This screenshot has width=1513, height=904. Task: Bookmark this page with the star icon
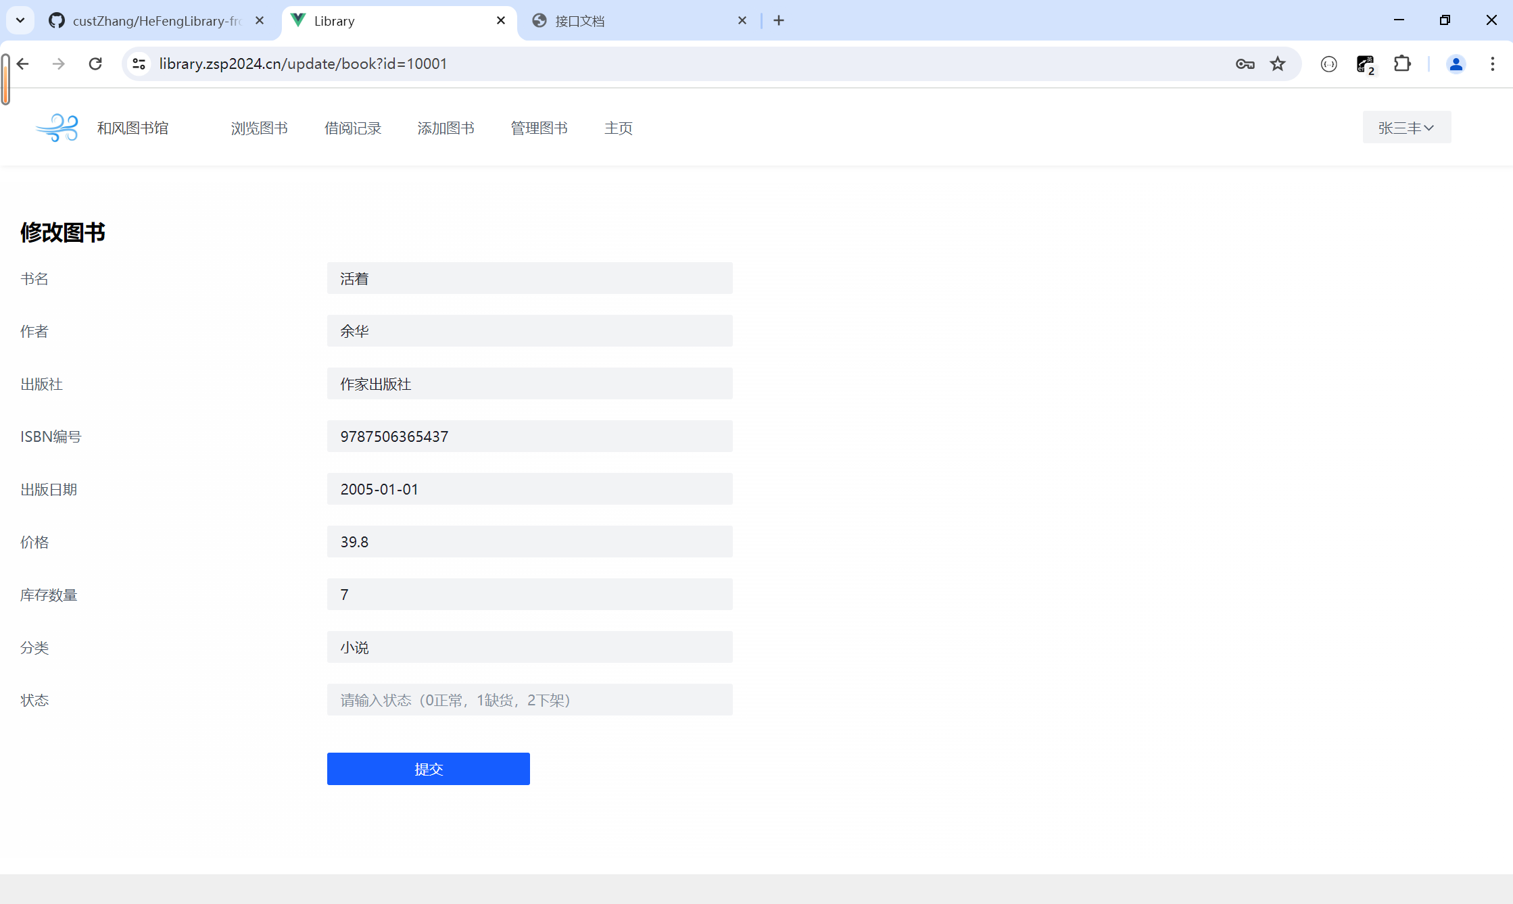(1277, 64)
